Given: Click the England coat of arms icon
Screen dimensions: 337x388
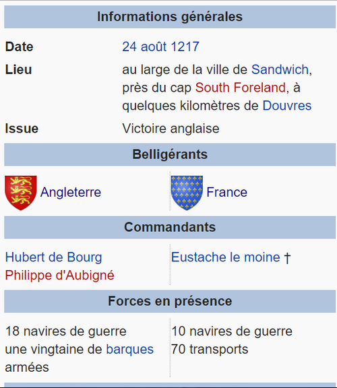Looking at the screenshot, I should 21,193.
